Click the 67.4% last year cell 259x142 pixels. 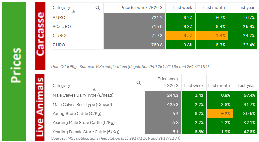(x=245, y=95)
